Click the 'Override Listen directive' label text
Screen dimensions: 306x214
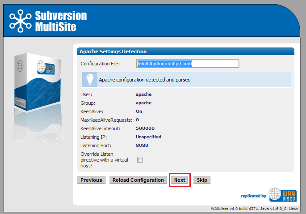pyautogui.click(x=104, y=160)
